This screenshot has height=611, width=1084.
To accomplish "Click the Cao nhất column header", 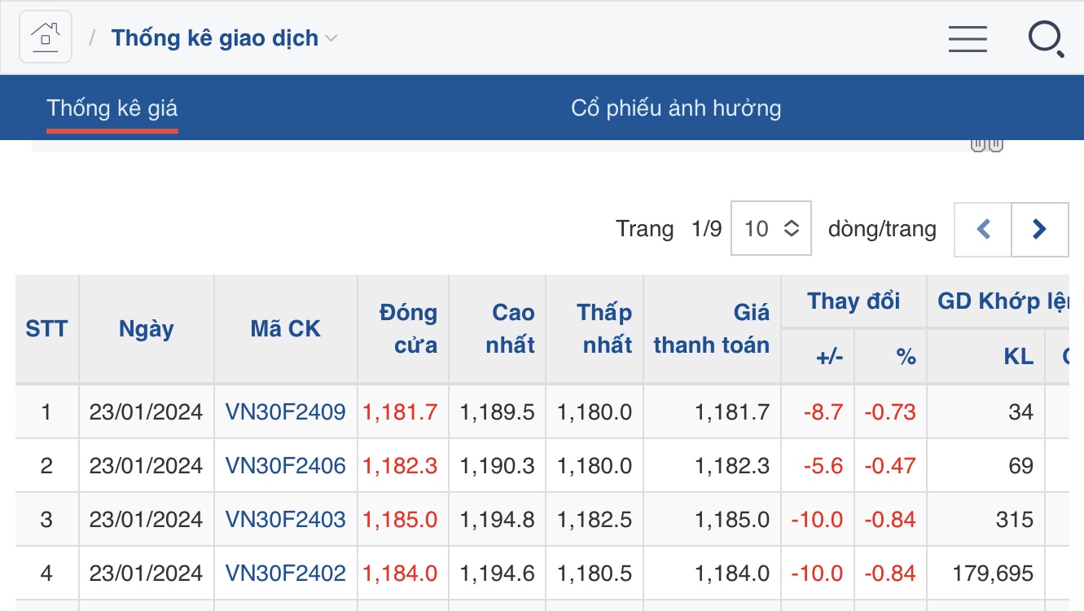I will pos(510,329).
